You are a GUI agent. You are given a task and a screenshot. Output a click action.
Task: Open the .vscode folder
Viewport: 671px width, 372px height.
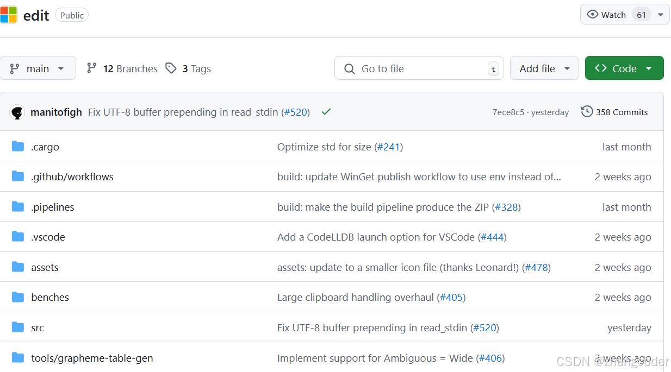point(48,237)
